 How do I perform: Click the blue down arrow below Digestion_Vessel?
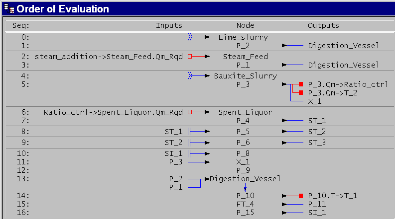pos(245,187)
